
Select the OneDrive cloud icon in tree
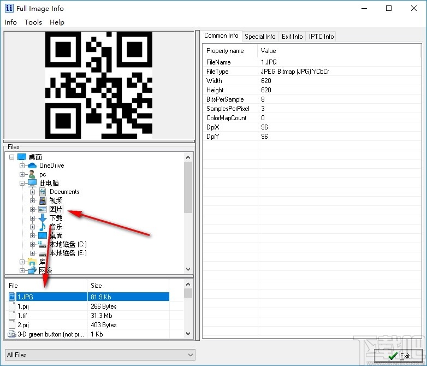coord(32,166)
